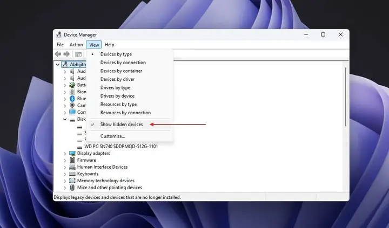Click the Display adapters icon
Image resolution: width=389 pixels, height=228 pixels.
72,153
